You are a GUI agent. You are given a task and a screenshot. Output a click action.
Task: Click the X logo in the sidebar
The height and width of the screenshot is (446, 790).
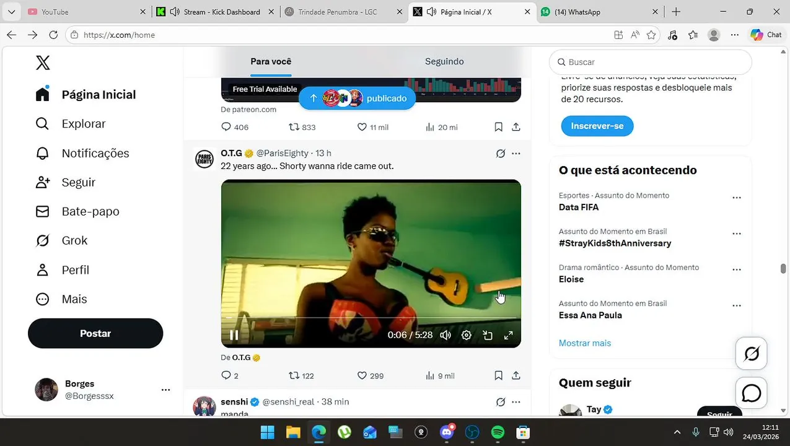tap(43, 63)
